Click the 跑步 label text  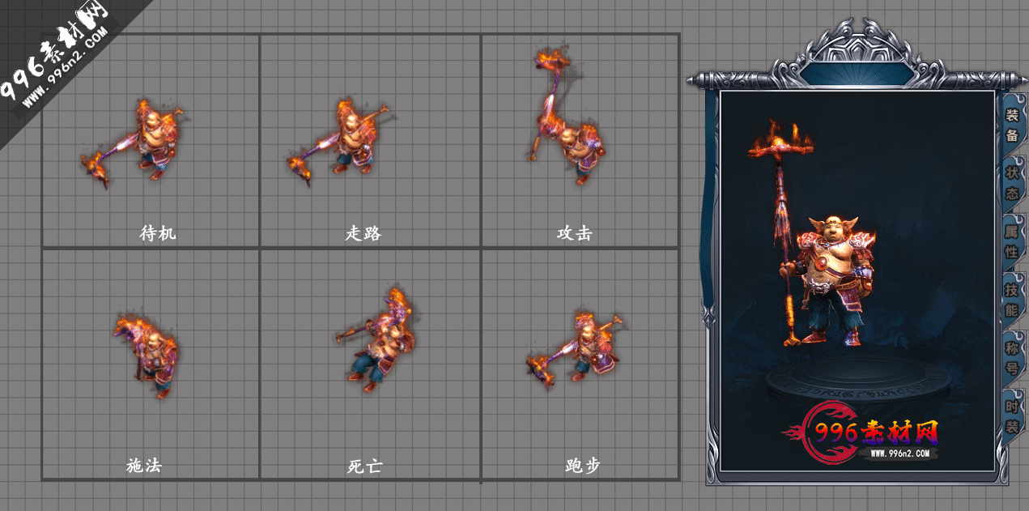583,466
